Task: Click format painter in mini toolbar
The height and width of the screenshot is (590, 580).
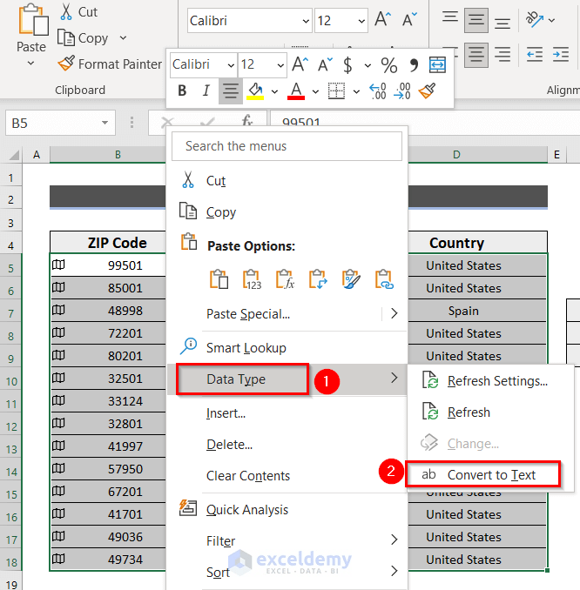Action: 427,91
